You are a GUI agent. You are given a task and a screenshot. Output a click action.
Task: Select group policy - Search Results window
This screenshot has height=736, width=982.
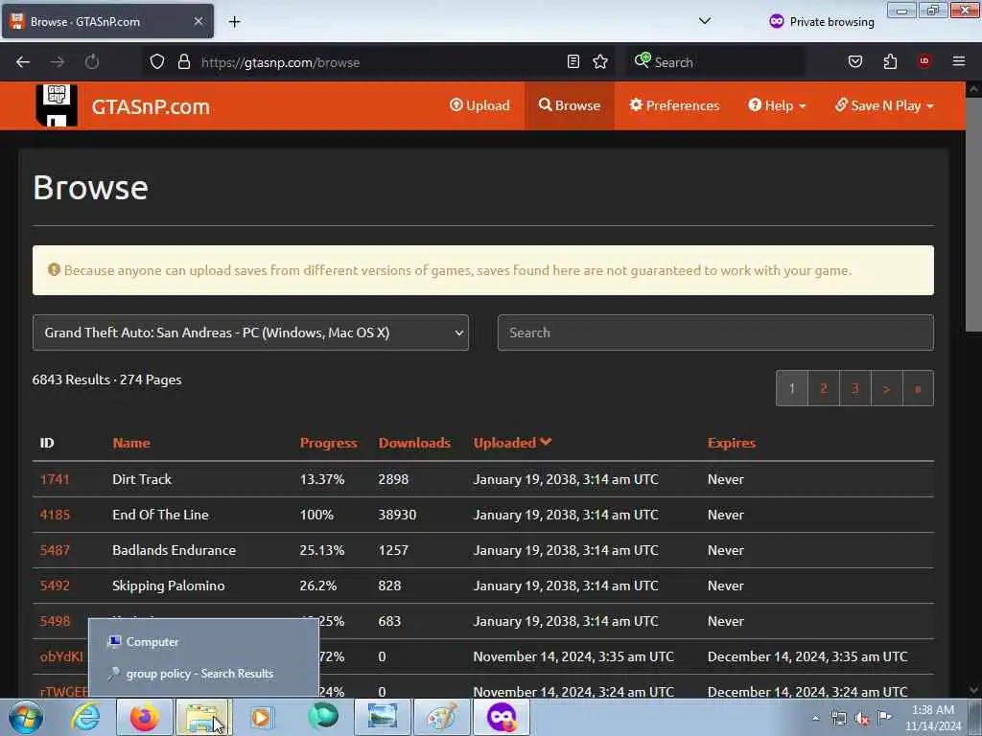(x=203, y=674)
